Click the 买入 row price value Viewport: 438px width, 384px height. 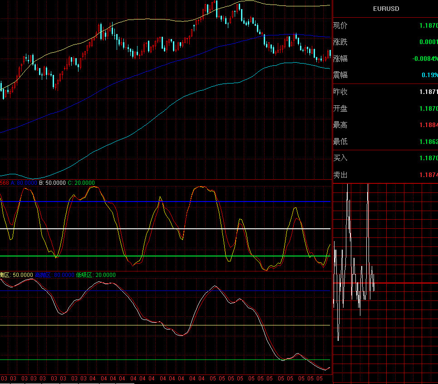[428, 158]
